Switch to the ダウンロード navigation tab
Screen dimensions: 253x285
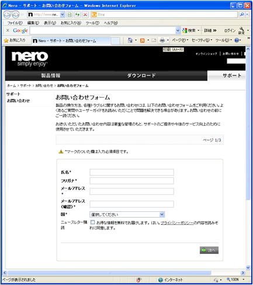(141, 75)
